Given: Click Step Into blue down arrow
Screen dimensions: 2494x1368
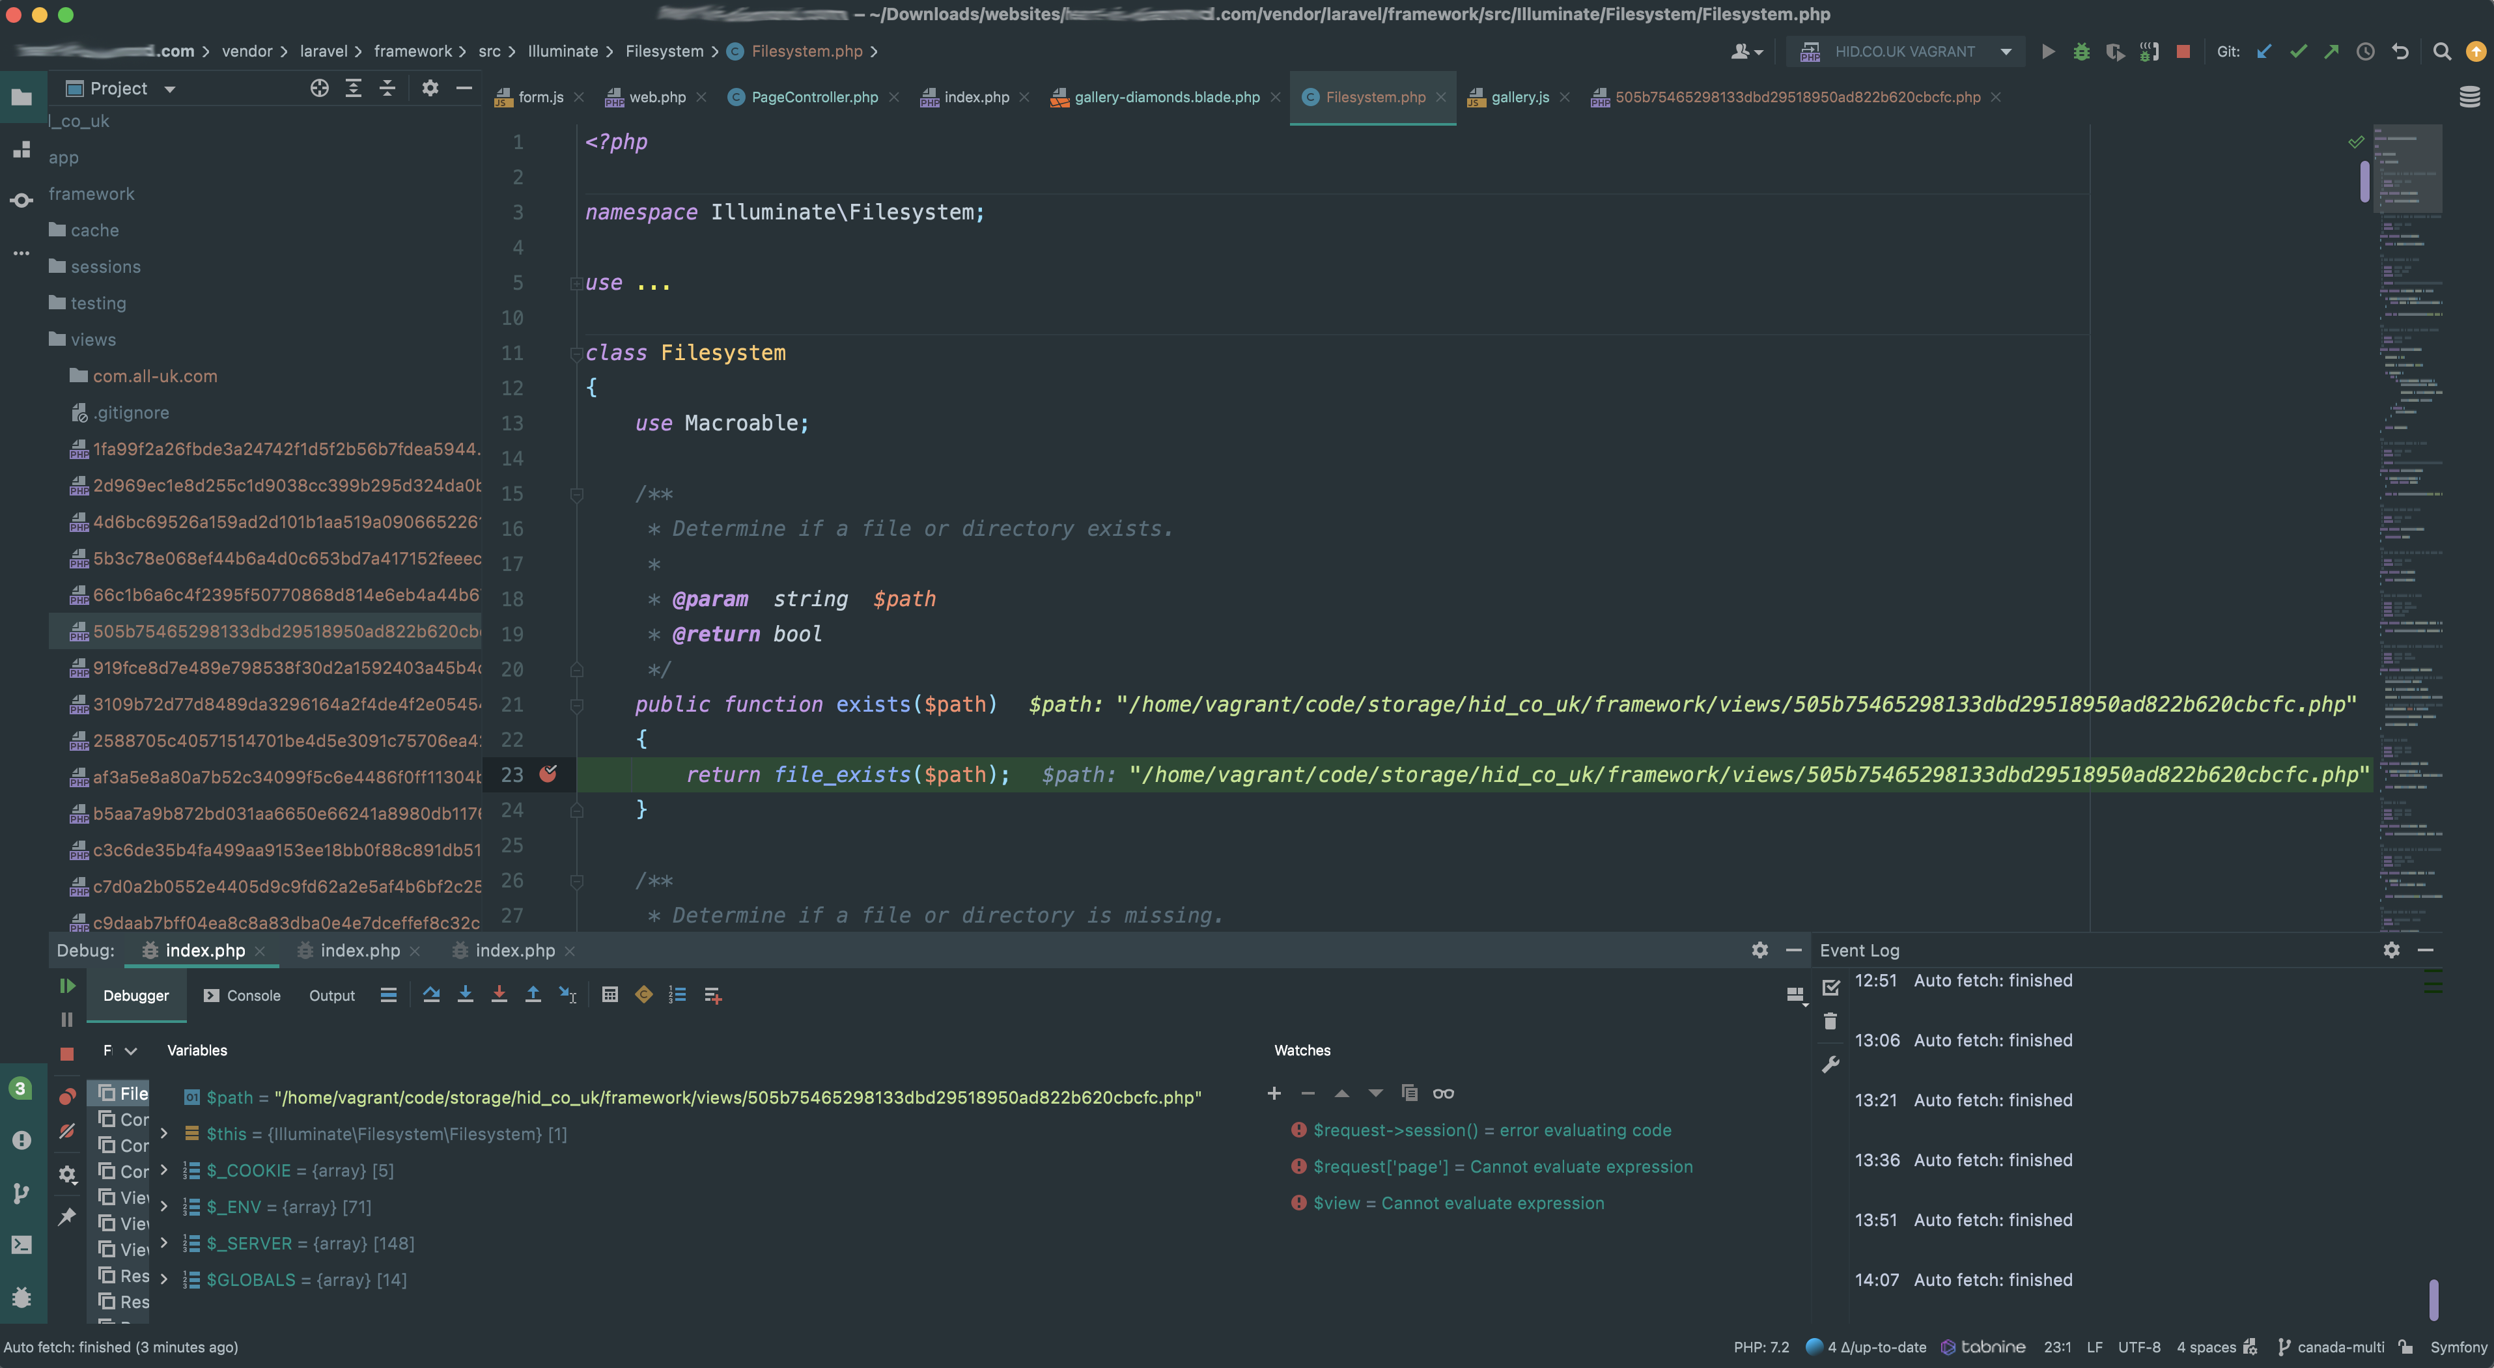Looking at the screenshot, I should tap(466, 994).
